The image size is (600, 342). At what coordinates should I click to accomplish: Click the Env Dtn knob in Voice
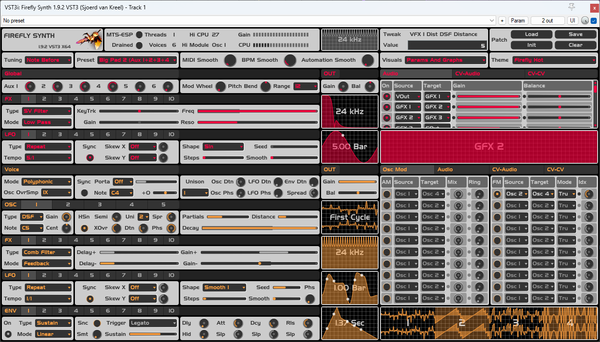[x=314, y=182]
